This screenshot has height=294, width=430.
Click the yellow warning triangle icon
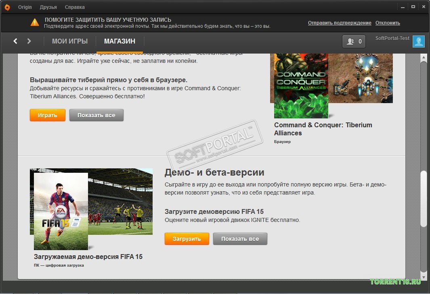click(x=36, y=23)
